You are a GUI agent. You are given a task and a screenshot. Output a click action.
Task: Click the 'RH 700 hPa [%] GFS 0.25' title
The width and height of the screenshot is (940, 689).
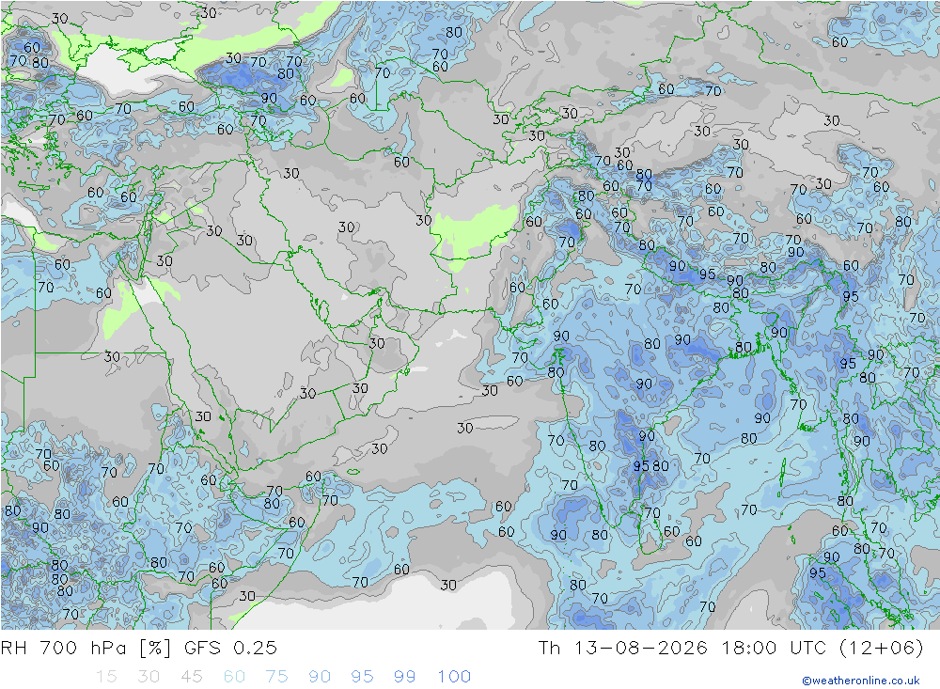click(139, 649)
